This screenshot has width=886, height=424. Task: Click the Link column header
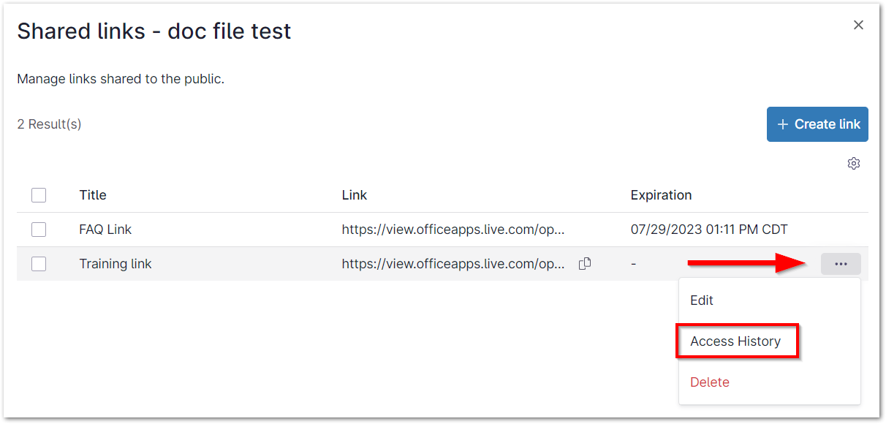coord(355,195)
